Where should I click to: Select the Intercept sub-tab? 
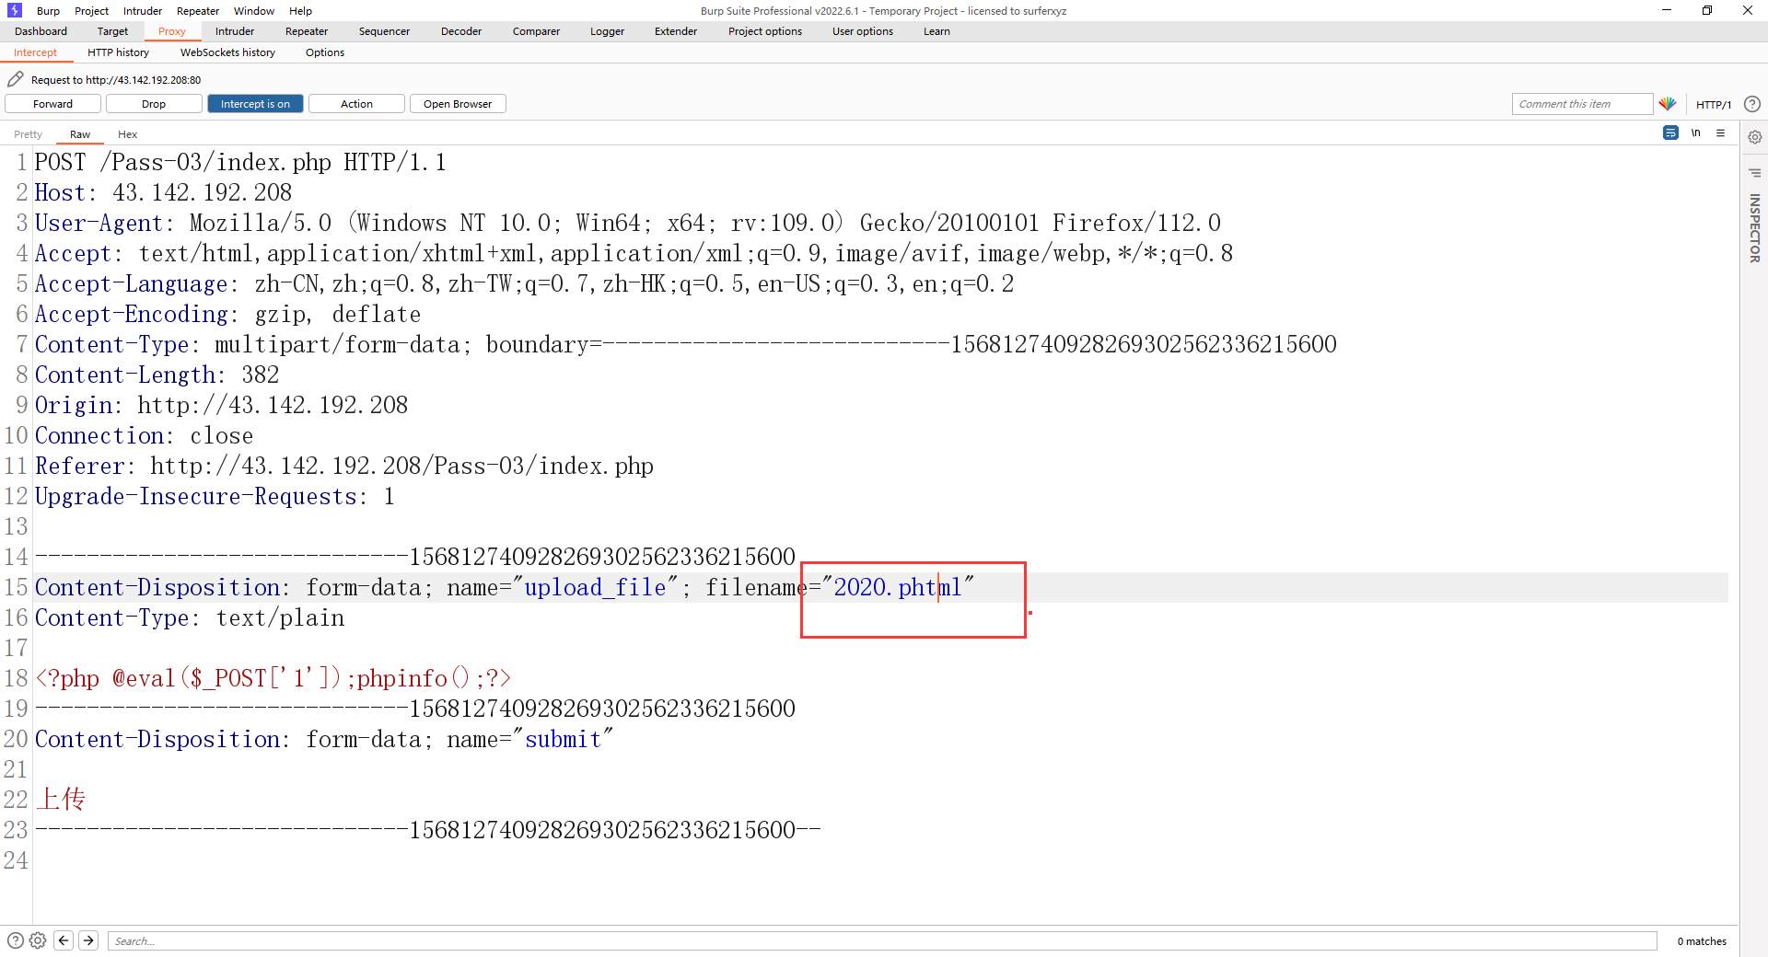(x=35, y=52)
